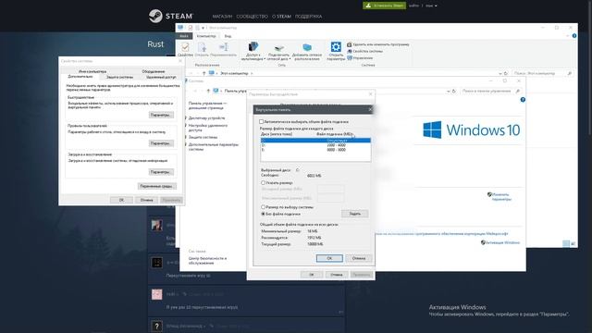Viewport: 592px width, 333px height.
Task: Open Защита системы tab
Action: (x=119, y=77)
